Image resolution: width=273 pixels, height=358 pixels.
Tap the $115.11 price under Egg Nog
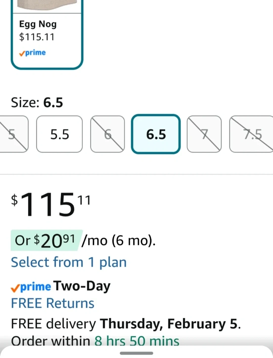(x=37, y=37)
